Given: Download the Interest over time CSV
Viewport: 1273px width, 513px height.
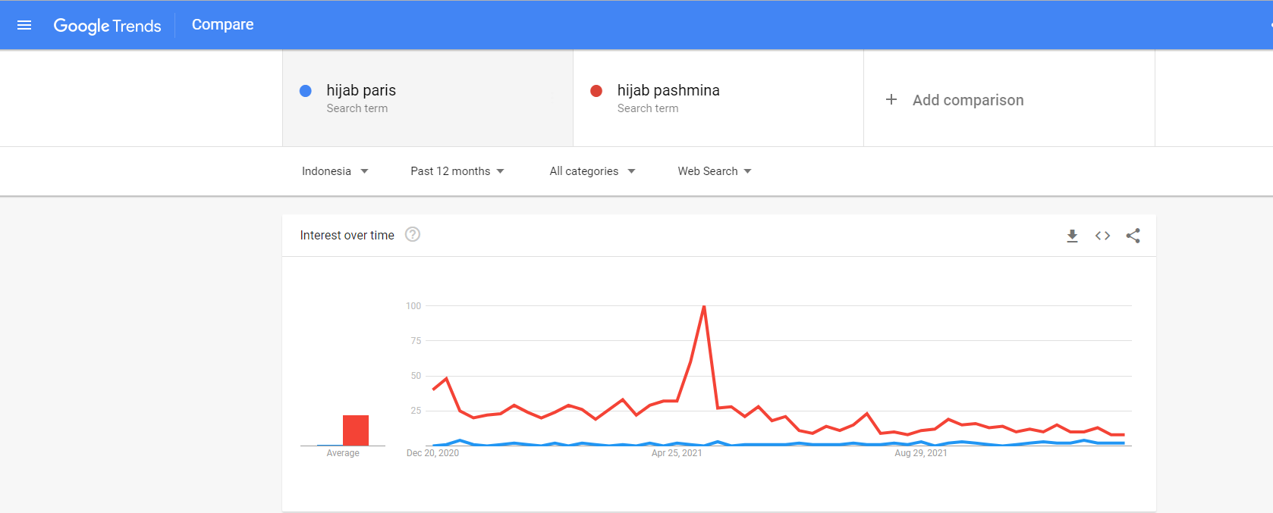Looking at the screenshot, I should click(x=1072, y=236).
